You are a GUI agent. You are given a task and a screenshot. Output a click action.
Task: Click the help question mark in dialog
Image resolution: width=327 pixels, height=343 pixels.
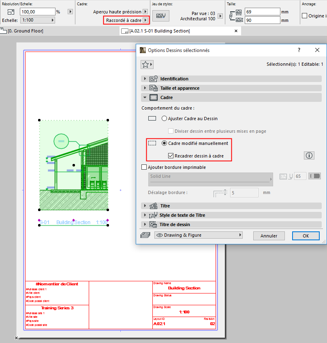click(299, 50)
